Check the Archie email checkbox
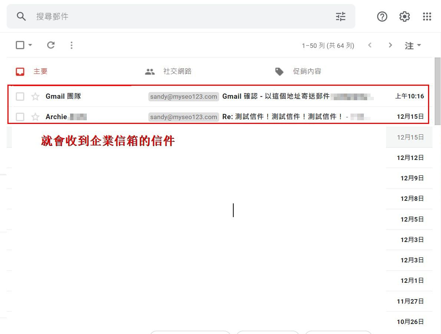 click(20, 117)
